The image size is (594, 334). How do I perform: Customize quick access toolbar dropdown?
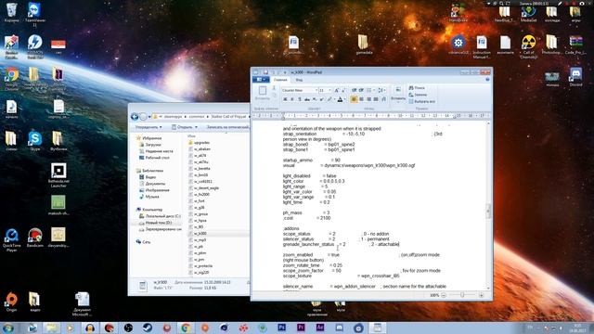[x=285, y=72]
